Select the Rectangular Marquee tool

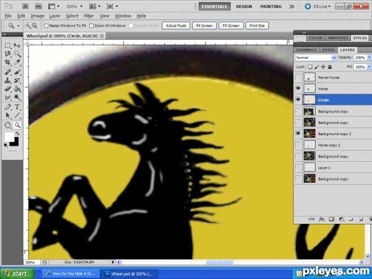[8, 45]
